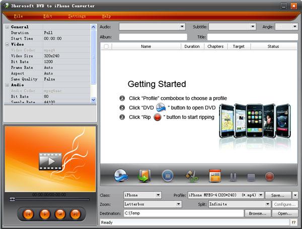Click the orange profile list icon
302x229 pixels.
(x=215, y=176)
